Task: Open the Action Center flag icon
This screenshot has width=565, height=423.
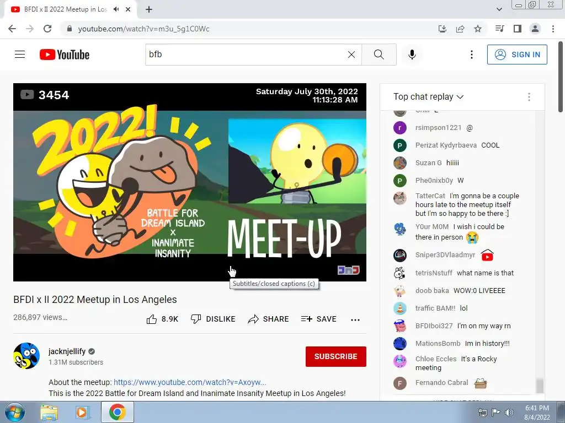Action: 496,413
